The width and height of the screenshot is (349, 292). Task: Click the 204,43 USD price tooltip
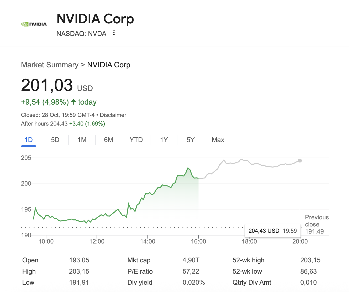coord(272,231)
